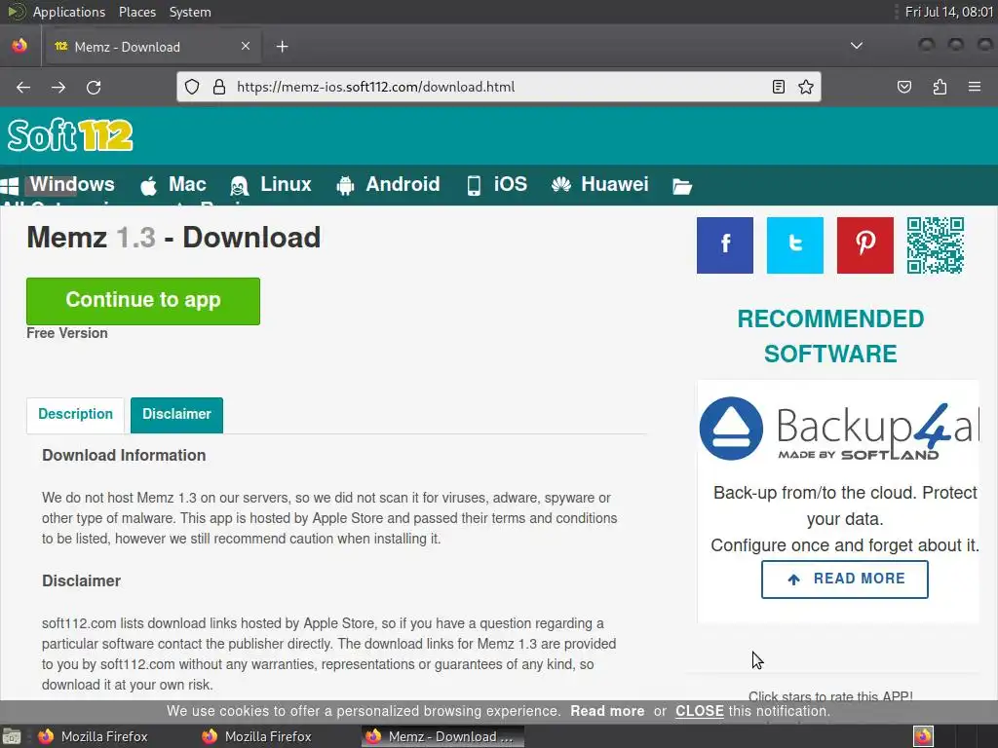The image size is (998, 748).
Task: Click the READ MORE button
Action: 845,579
